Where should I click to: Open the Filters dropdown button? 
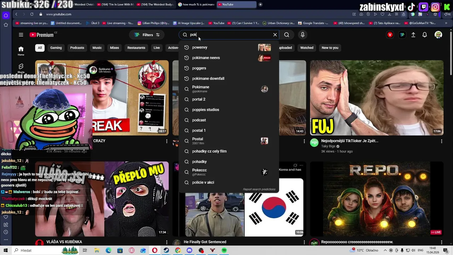coord(147,35)
